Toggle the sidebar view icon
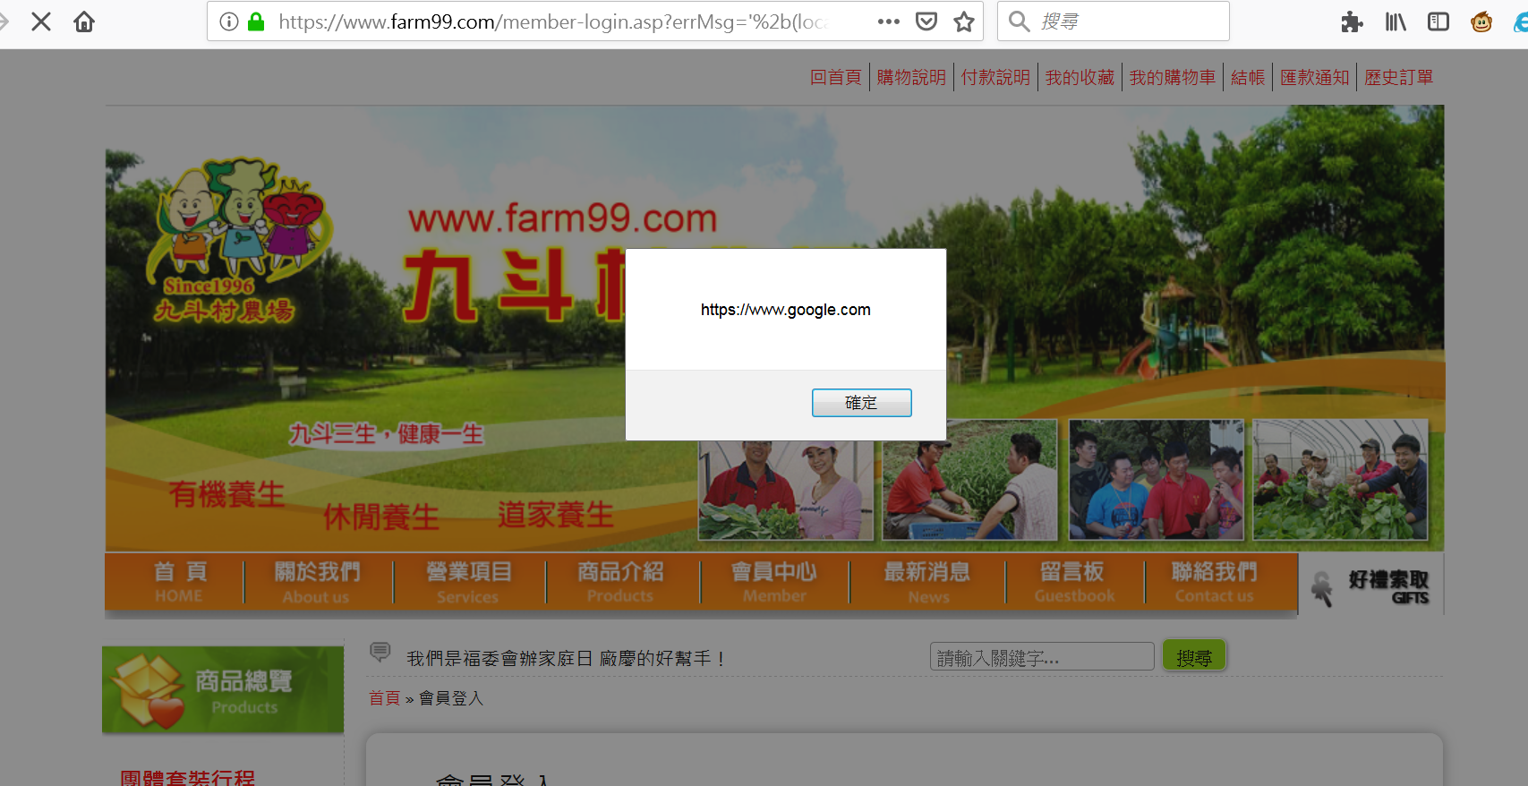 [x=1438, y=21]
